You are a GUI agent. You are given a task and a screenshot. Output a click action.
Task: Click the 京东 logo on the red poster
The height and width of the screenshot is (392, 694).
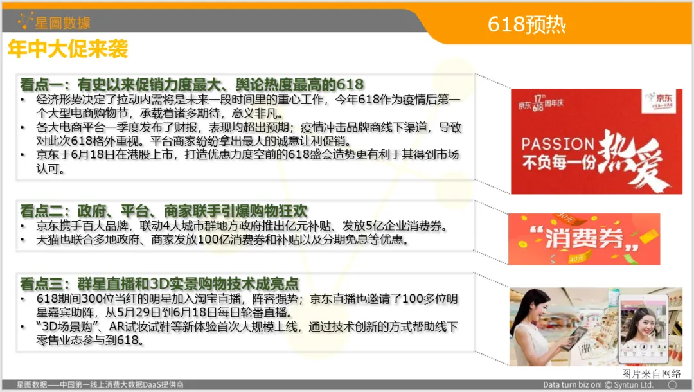tap(659, 102)
